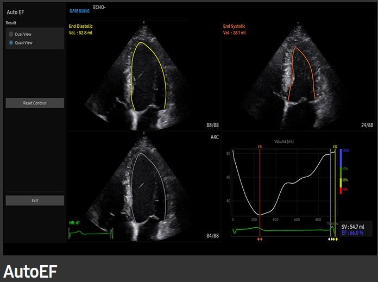Click the A4C echo image with white contour
Screen dimensions: 378x282
click(144, 188)
